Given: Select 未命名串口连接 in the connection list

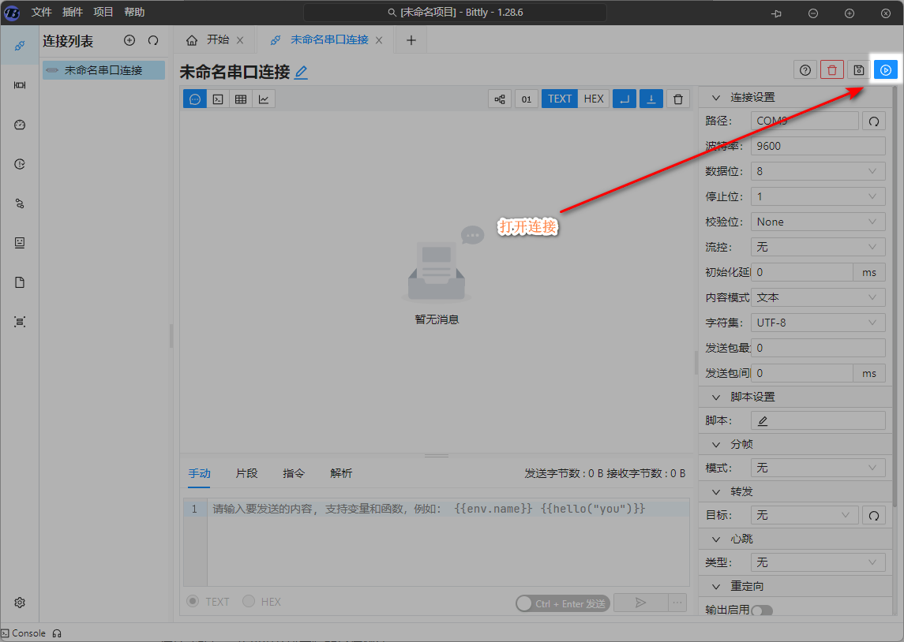Looking at the screenshot, I should point(103,70).
